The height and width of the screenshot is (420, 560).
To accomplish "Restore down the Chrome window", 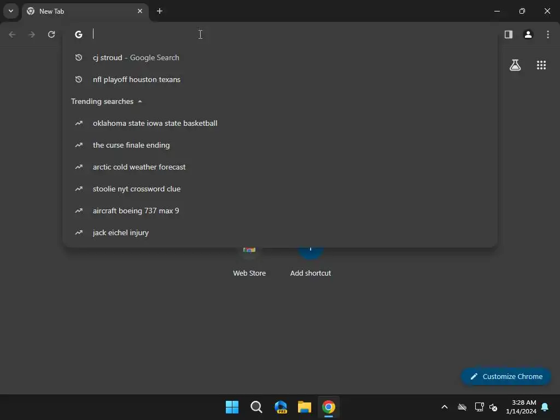I will [522, 11].
